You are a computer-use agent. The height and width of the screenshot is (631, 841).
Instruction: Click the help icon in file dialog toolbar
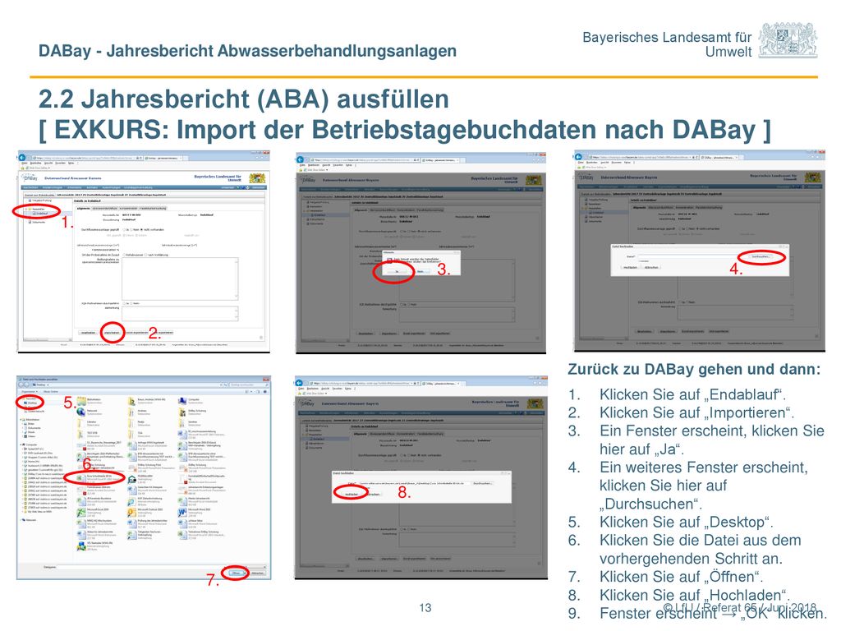pos(265,392)
